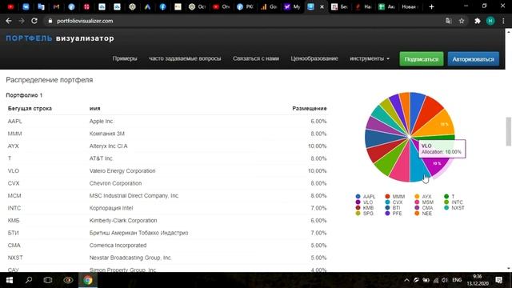512x288 pixels.
Task: View site security lock info
Action: 50,21
